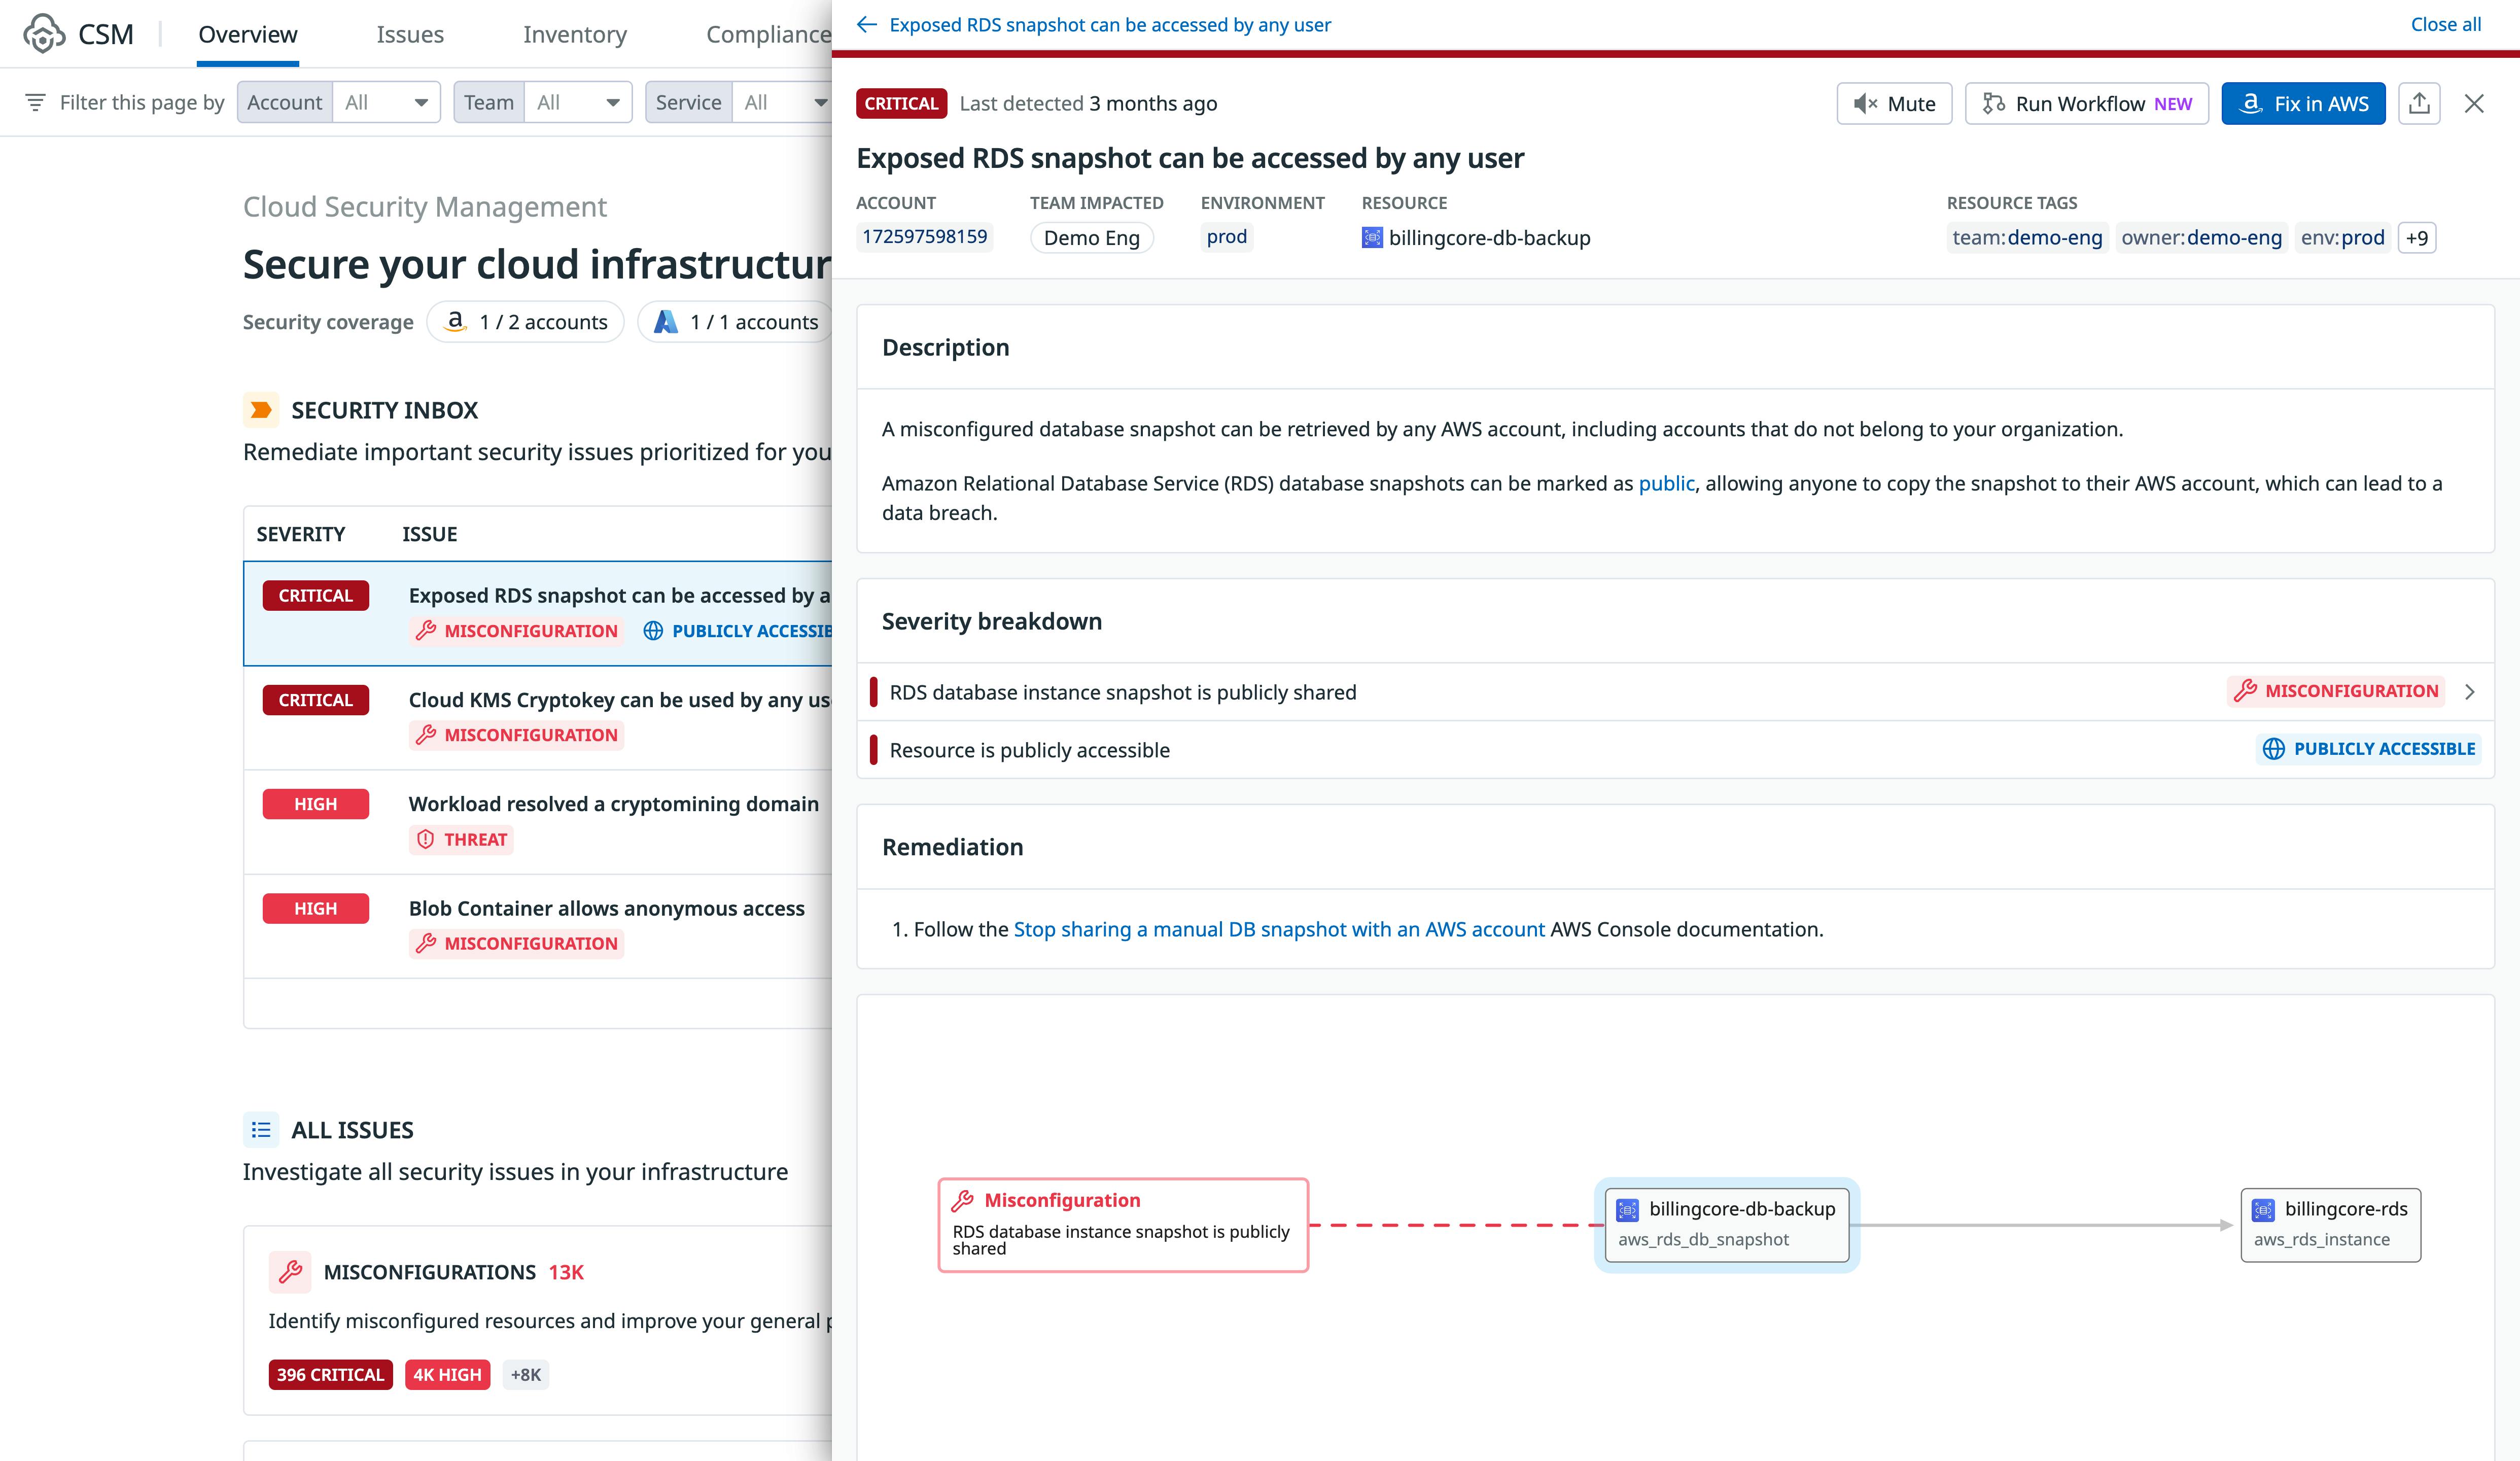
Task: Expand the RDS snapshot misconfiguration severity breakdown row
Action: click(x=2470, y=691)
